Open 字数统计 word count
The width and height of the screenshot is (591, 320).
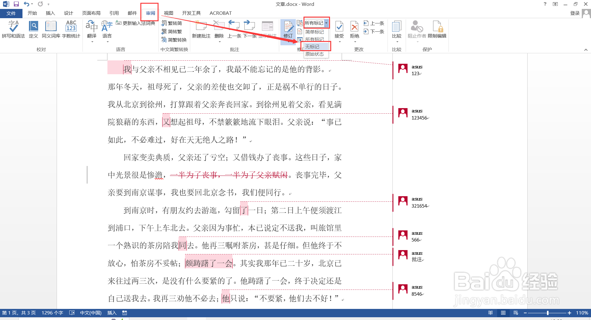click(71, 29)
